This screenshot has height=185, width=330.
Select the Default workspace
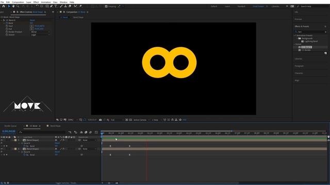[214, 6]
